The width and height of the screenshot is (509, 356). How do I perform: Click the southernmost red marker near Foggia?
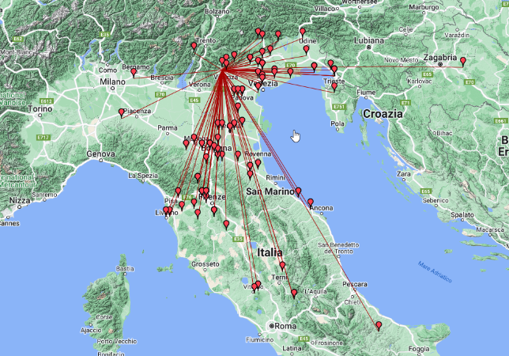[379, 326]
